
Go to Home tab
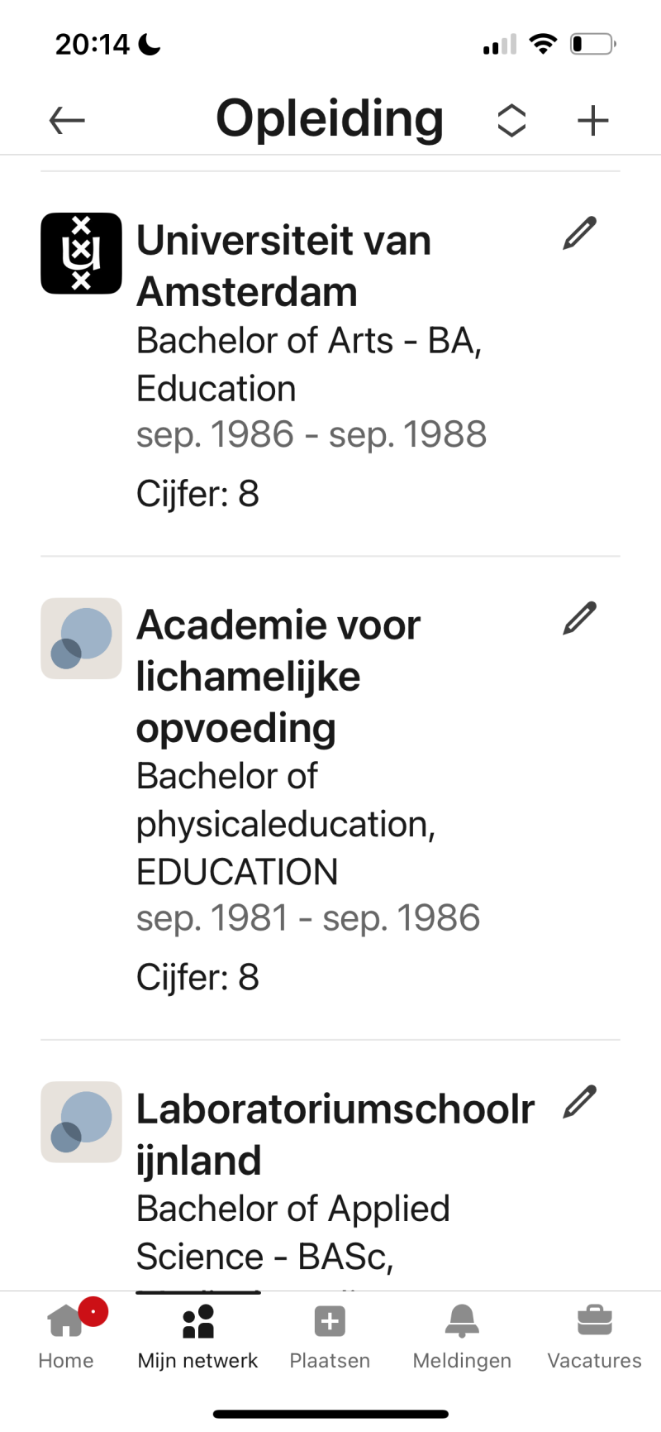tap(66, 1335)
